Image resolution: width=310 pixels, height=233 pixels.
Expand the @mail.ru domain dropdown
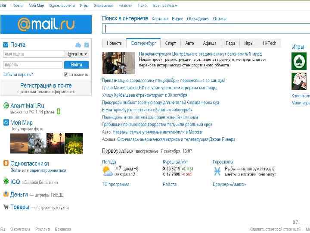tap(77, 54)
